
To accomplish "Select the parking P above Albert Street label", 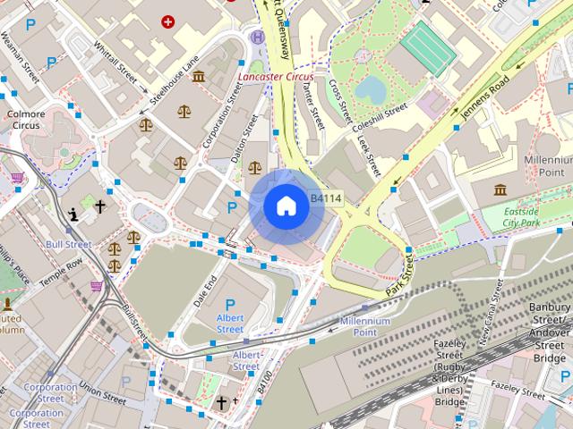I will (230, 305).
